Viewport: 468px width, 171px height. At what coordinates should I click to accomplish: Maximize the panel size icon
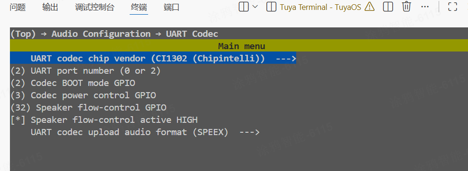point(453,7)
